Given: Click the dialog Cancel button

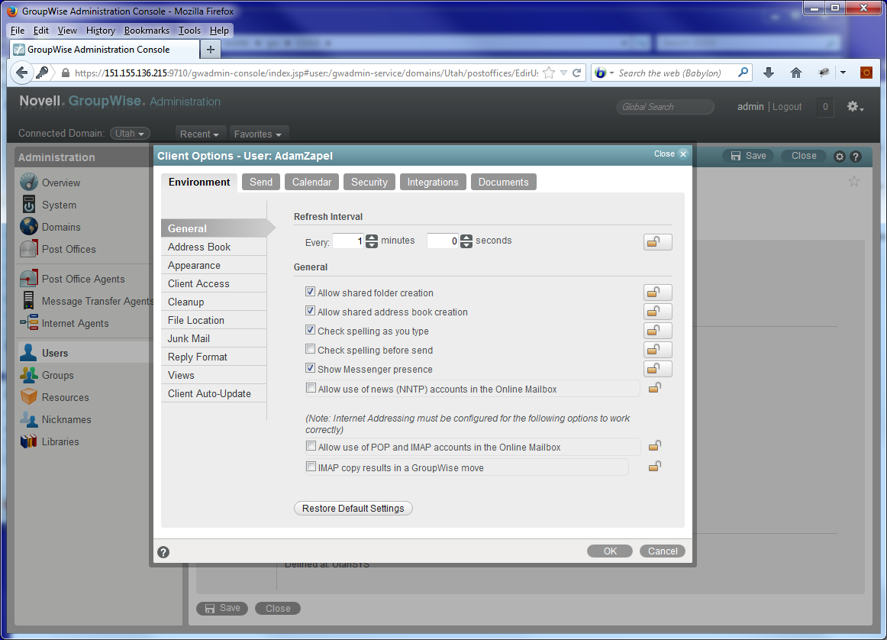Looking at the screenshot, I should pyautogui.click(x=663, y=551).
